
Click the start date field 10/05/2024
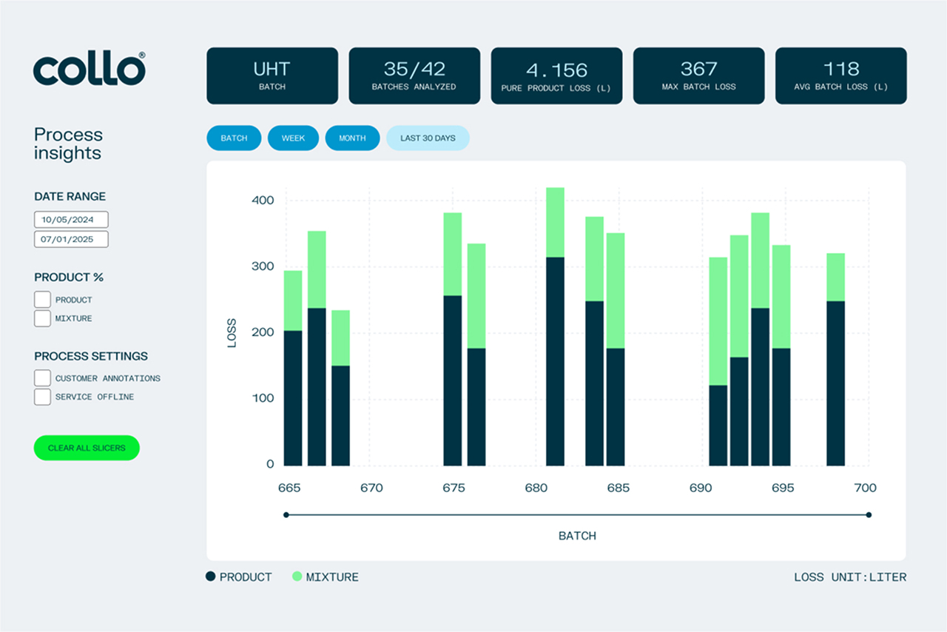tap(71, 219)
